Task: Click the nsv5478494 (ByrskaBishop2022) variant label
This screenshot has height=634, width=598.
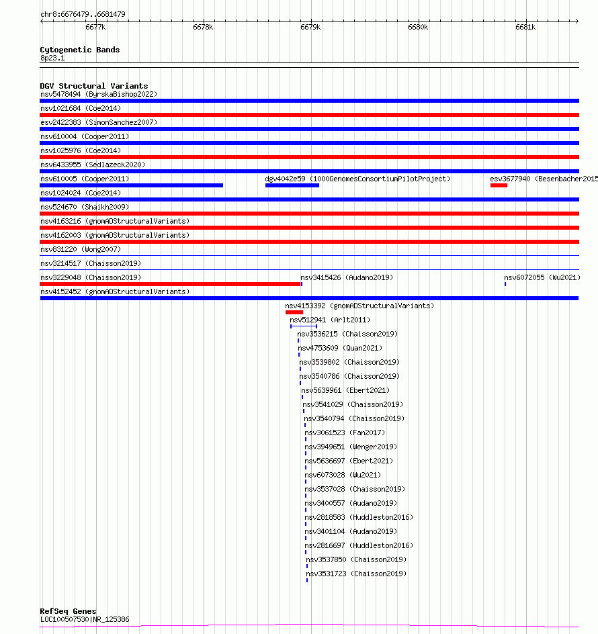Action: [99, 94]
